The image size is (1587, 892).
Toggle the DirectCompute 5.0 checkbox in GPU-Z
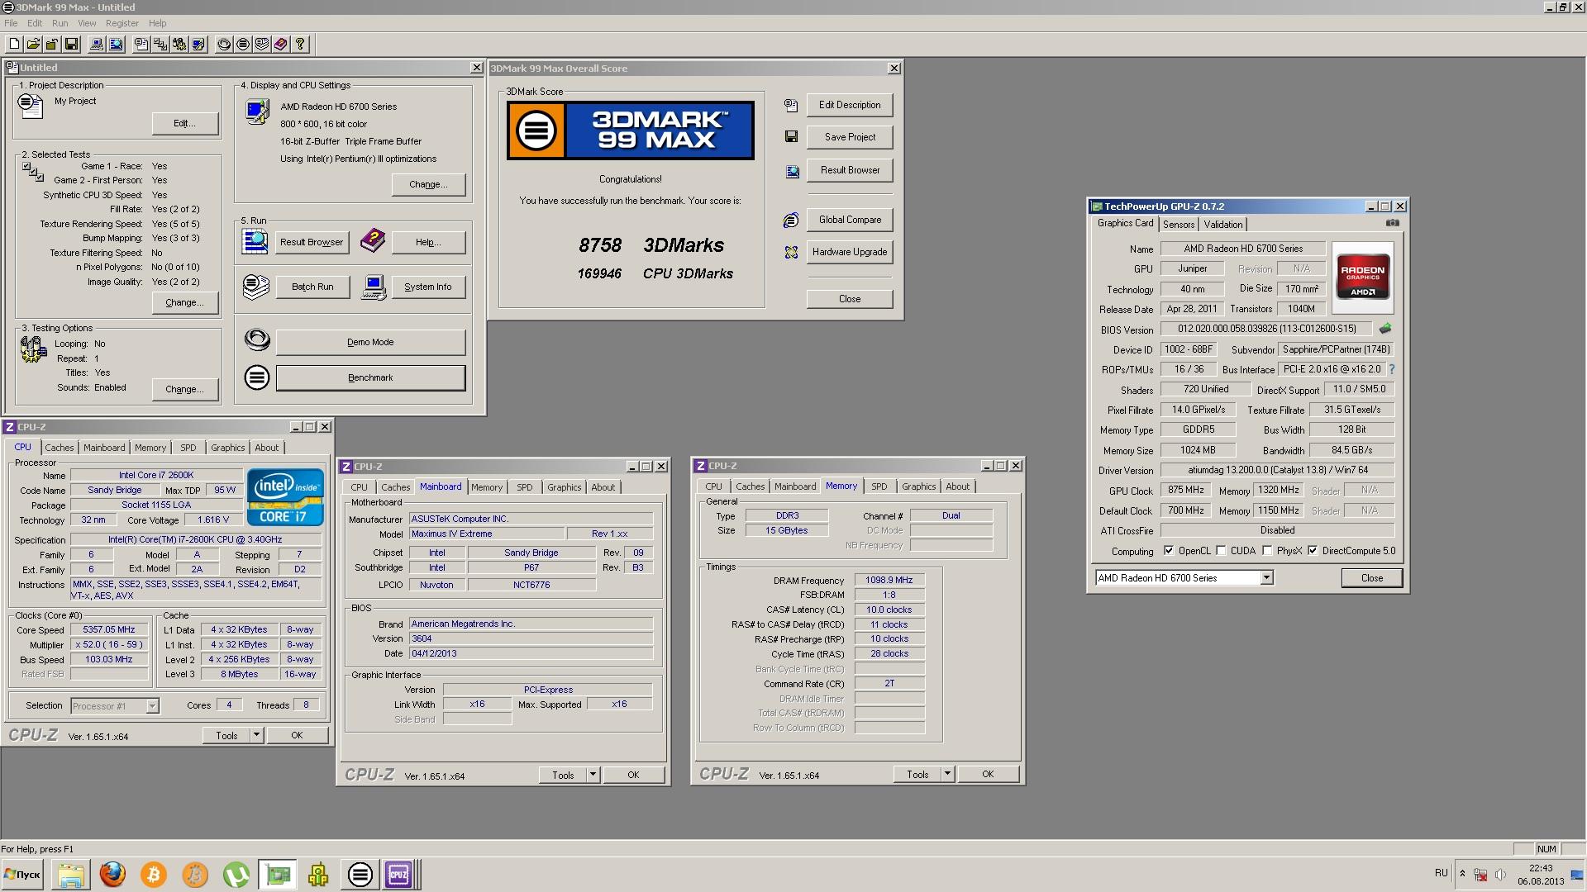[1313, 551]
